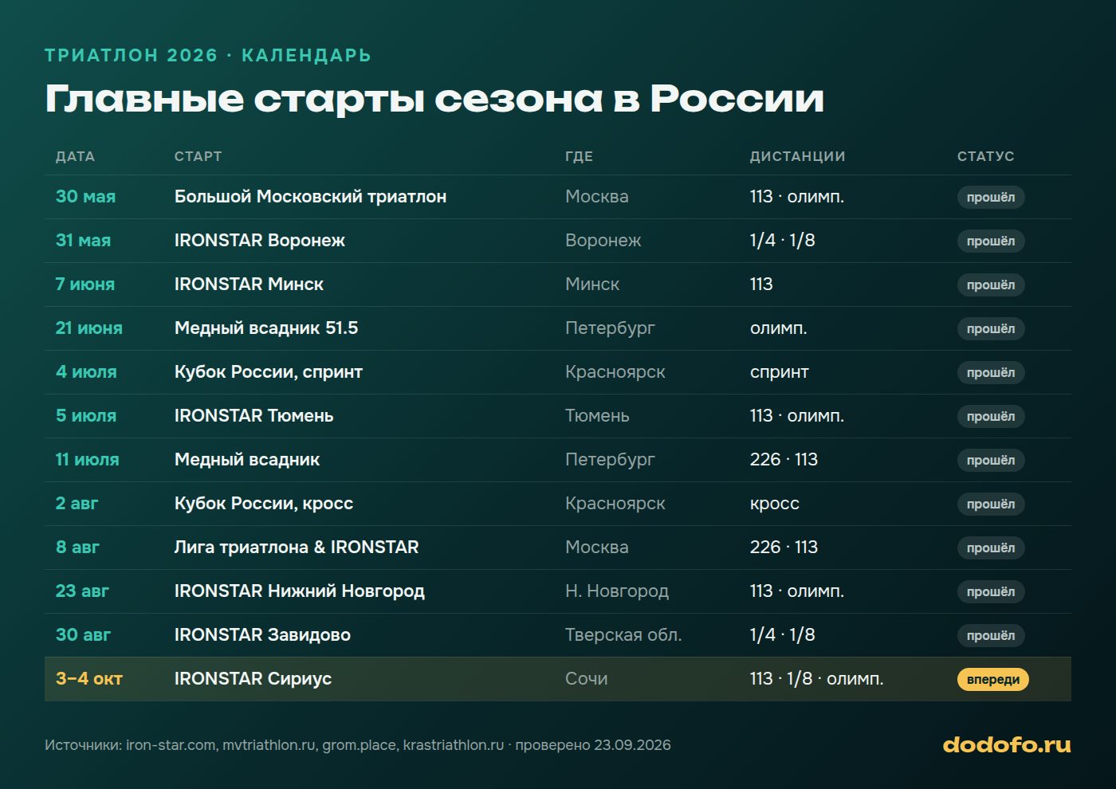Click the '30 мая' date cell
The width and height of the screenshot is (1116, 789).
pos(85,197)
